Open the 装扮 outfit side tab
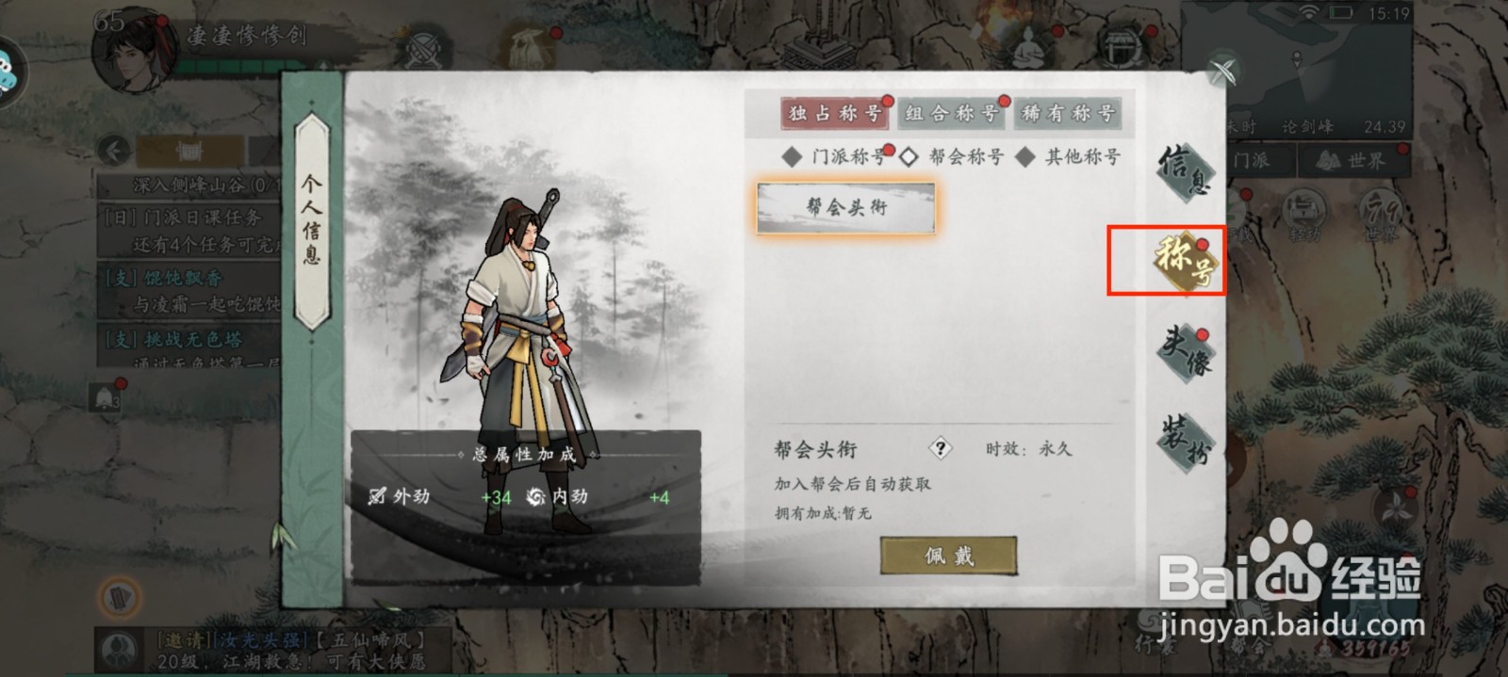This screenshot has height=677, width=1508. click(x=1186, y=440)
